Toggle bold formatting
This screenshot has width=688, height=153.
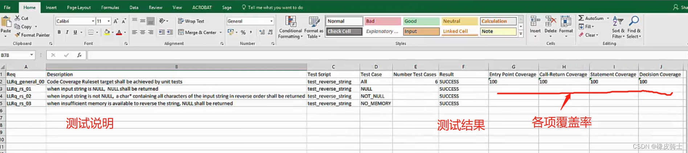point(59,32)
